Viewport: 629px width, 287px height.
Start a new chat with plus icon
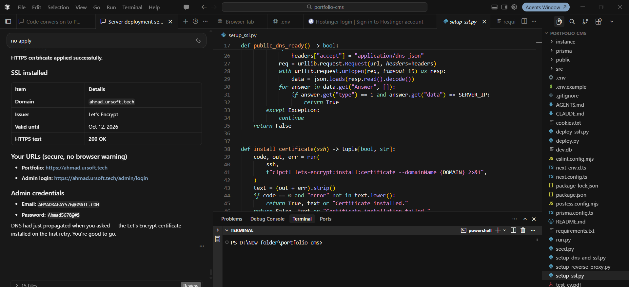point(186,21)
